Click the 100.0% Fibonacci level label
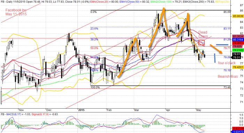 (95, 87)
